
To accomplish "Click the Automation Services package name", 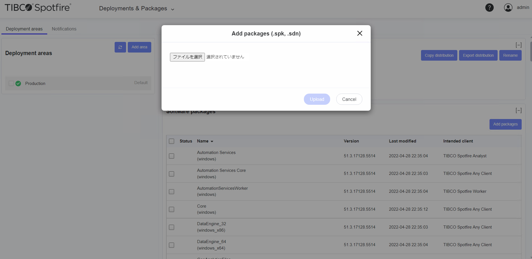I will point(216,153).
